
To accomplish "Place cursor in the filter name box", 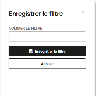I will pos(47,37).
